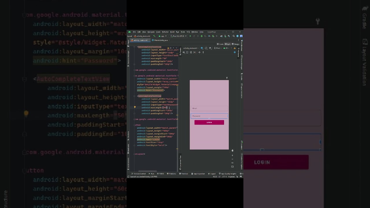Open the App Inspection tool window
This screenshot has height=208, width=370.
[198, 174]
